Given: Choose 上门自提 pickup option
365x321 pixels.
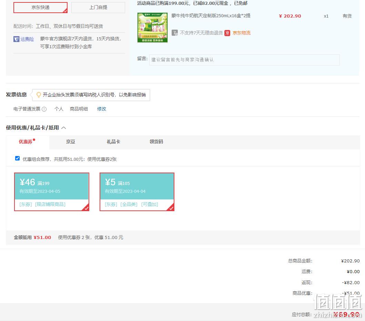Looking at the screenshot, I should (x=98, y=8).
